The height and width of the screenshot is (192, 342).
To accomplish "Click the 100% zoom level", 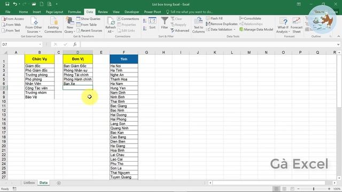I will tap(337, 189).
